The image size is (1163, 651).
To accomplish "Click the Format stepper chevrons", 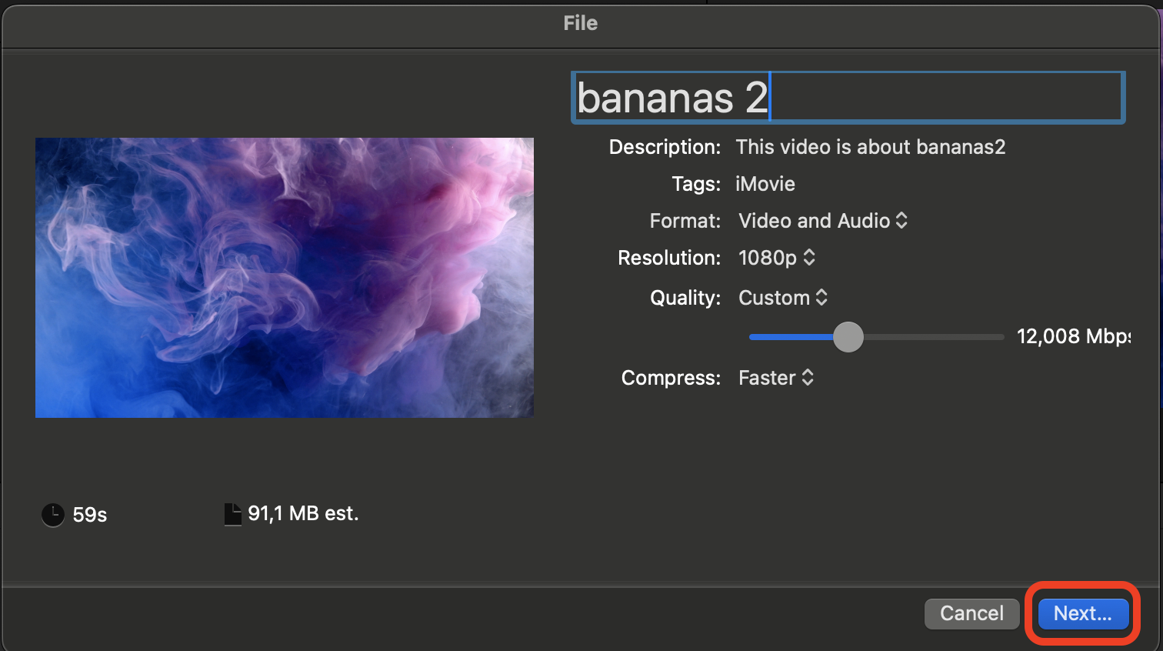I will click(x=901, y=221).
